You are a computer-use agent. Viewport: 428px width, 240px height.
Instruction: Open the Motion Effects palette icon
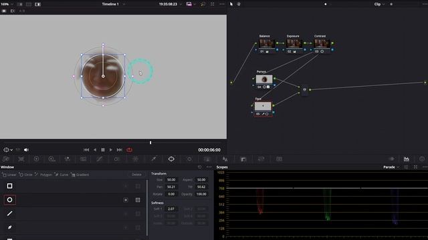click(83, 159)
